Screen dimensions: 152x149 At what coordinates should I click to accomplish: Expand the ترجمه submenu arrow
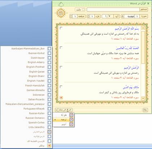(55, 120)
